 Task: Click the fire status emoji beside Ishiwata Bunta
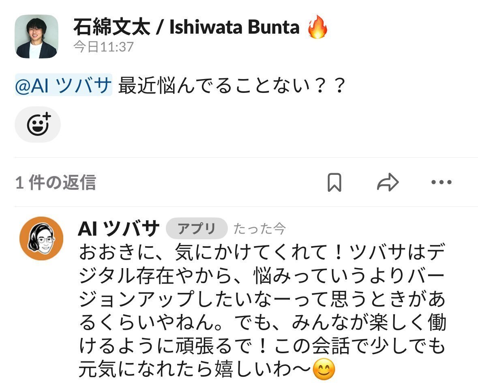(317, 28)
